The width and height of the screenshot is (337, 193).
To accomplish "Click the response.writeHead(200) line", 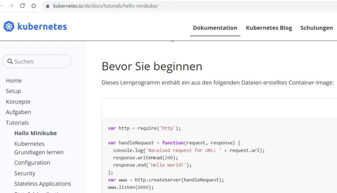I will click(x=146, y=158).
